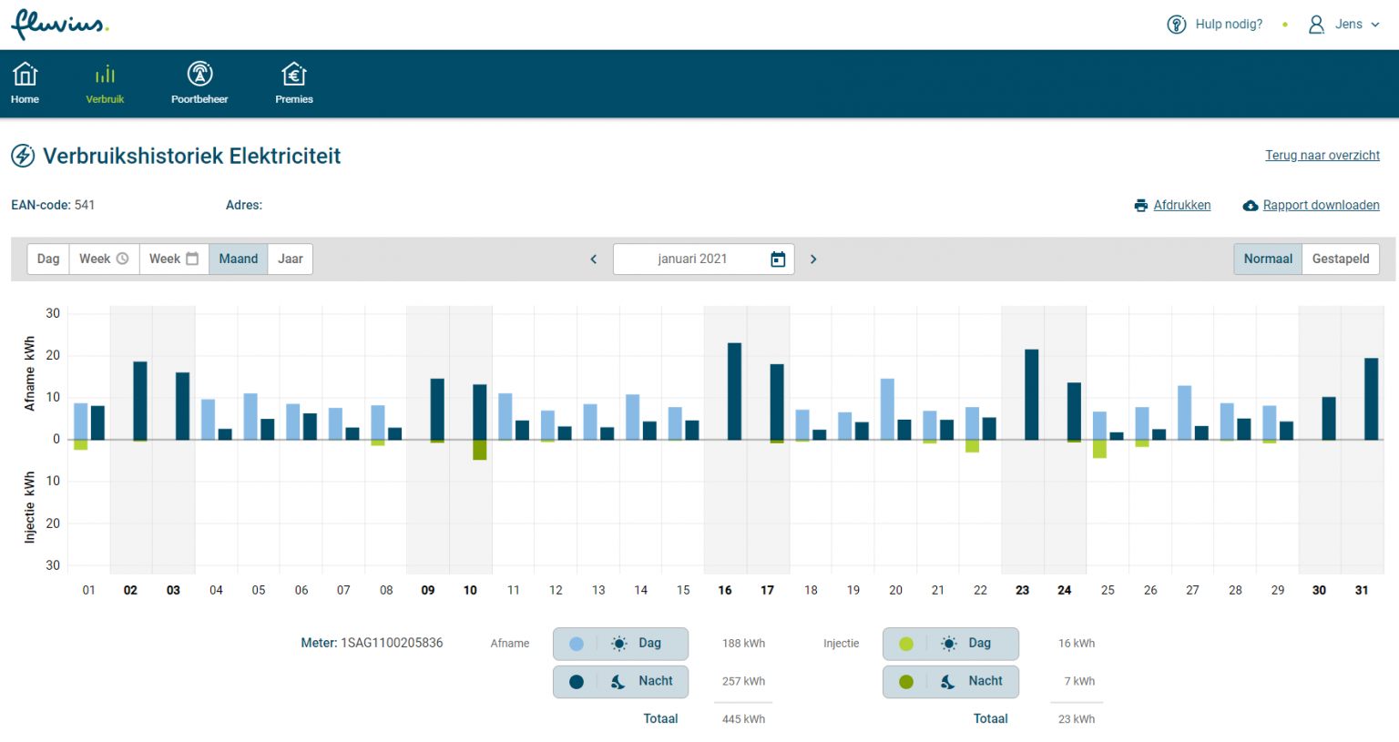Open Terug naar overzicht link
The height and width of the screenshot is (742, 1399).
point(1322,155)
